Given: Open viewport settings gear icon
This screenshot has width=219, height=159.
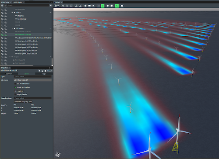Looking at the screenshot, I should (x=122, y=6).
